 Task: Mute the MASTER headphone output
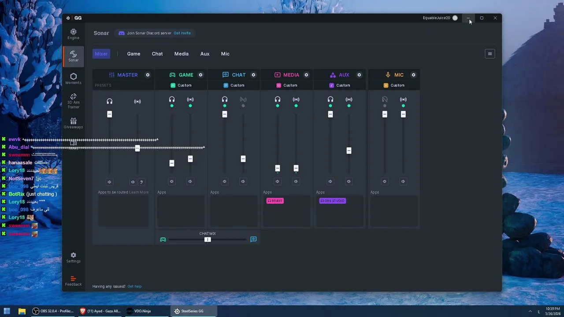pos(109,182)
